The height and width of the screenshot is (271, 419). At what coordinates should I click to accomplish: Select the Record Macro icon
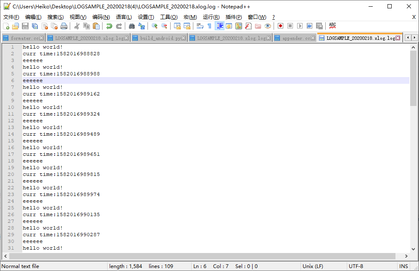(280, 26)
